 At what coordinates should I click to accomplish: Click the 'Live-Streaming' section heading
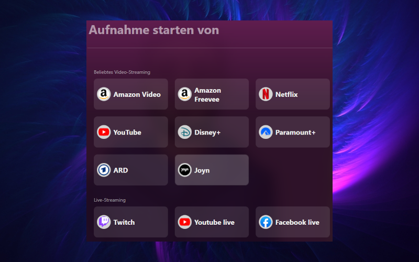[109, 200]
